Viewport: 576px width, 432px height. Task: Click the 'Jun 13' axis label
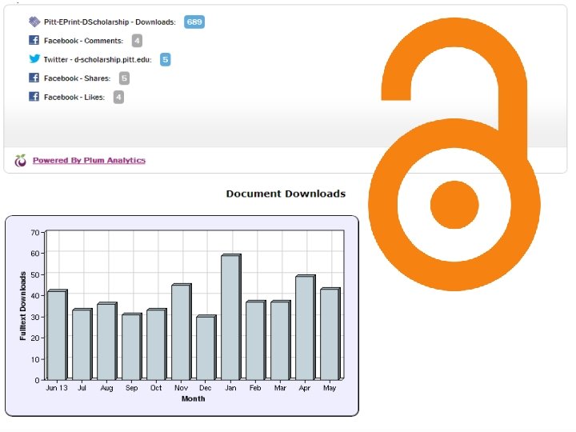[x=57, y=388]
